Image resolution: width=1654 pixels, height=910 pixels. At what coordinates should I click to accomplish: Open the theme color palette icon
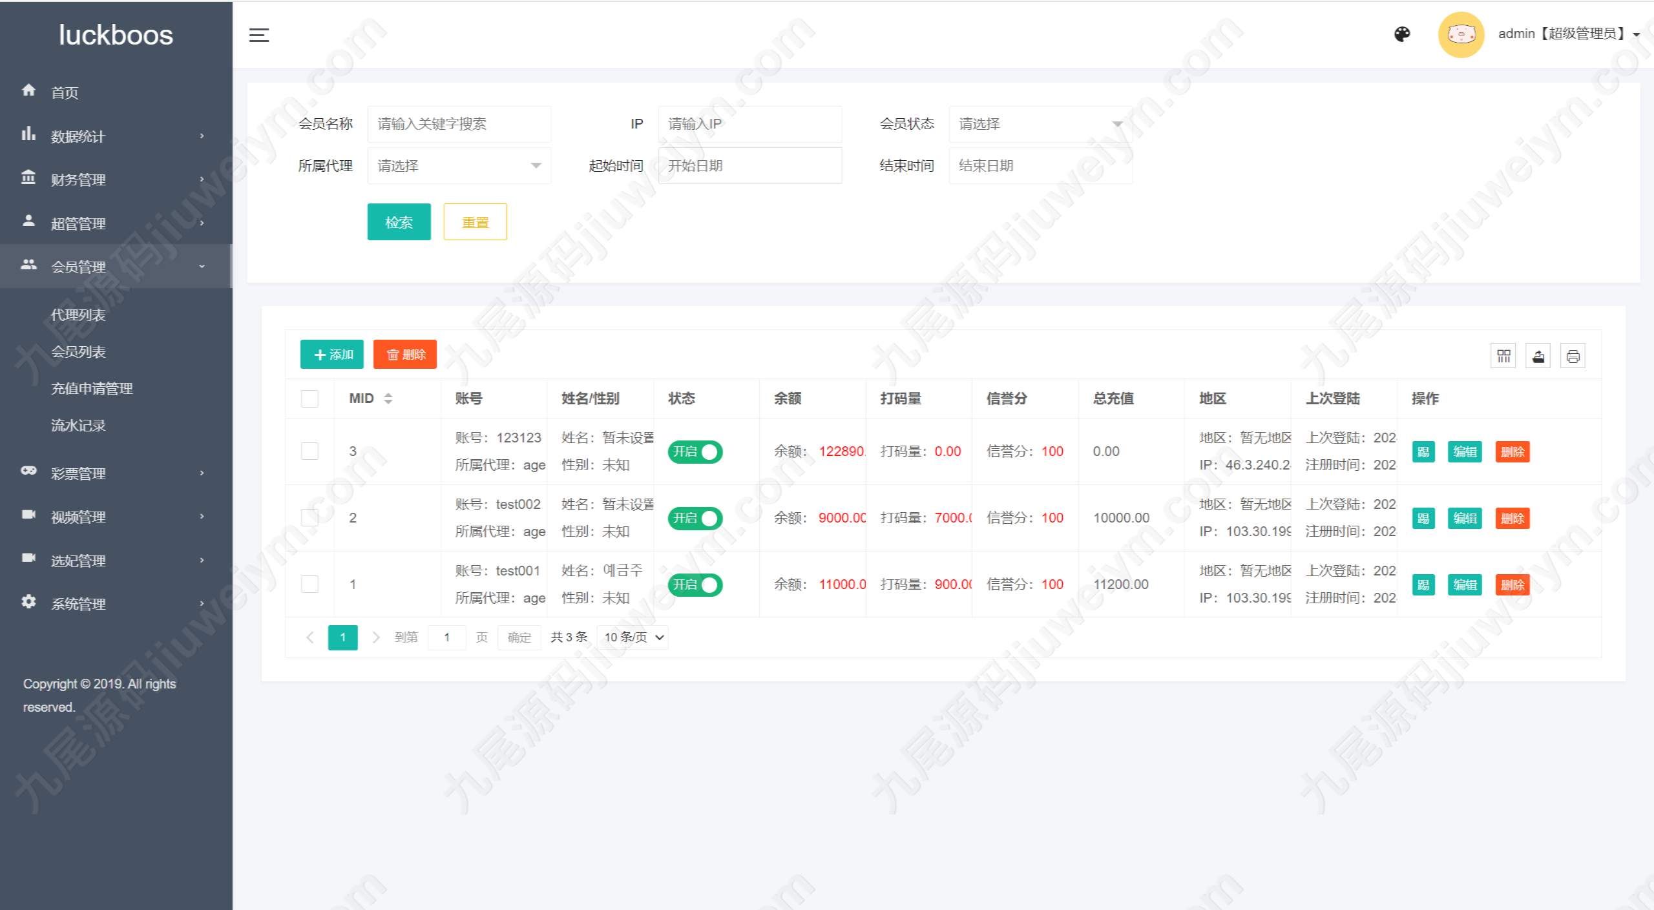[x=1401, y=34]
